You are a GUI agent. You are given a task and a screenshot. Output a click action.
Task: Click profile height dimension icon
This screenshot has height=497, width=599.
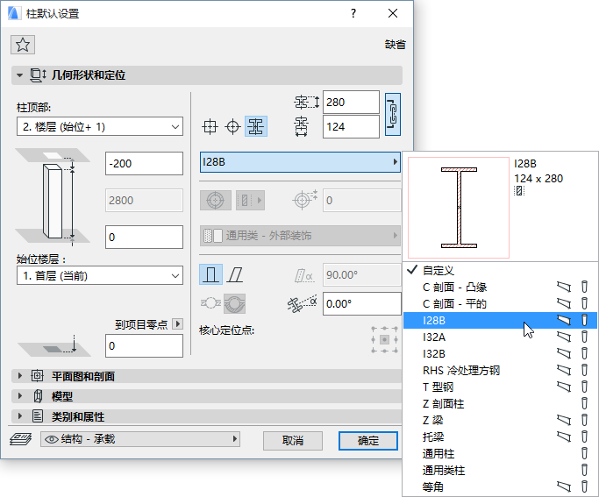(x=306, y=103)
